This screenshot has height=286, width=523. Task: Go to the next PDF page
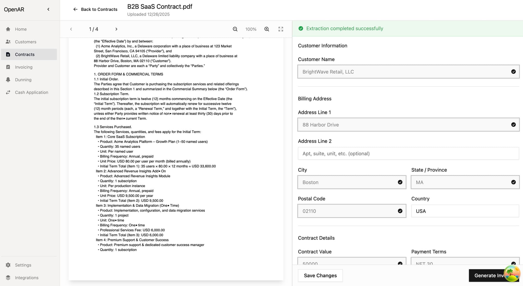point(116,29)
